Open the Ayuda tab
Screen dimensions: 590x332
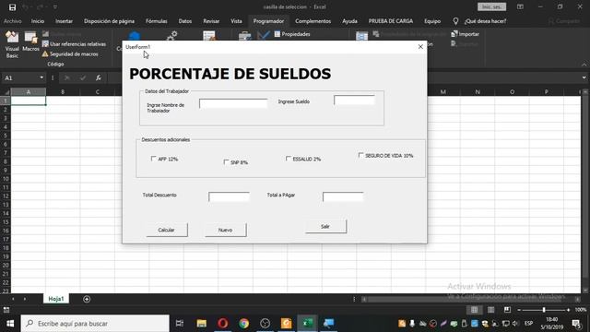click(349, 21)
